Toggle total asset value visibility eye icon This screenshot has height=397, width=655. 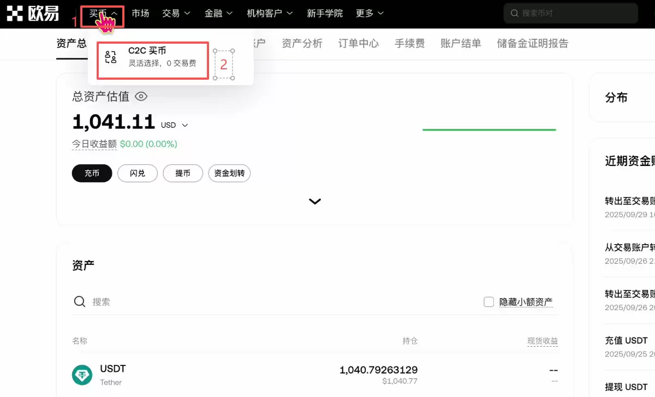coord(141,96)
